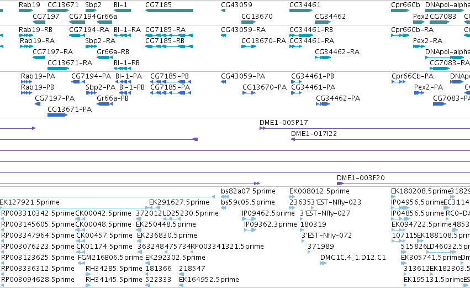Click the bs82a07.5prime EST label
The width and height of the screenshot is (470, 288).
point(248,191)
